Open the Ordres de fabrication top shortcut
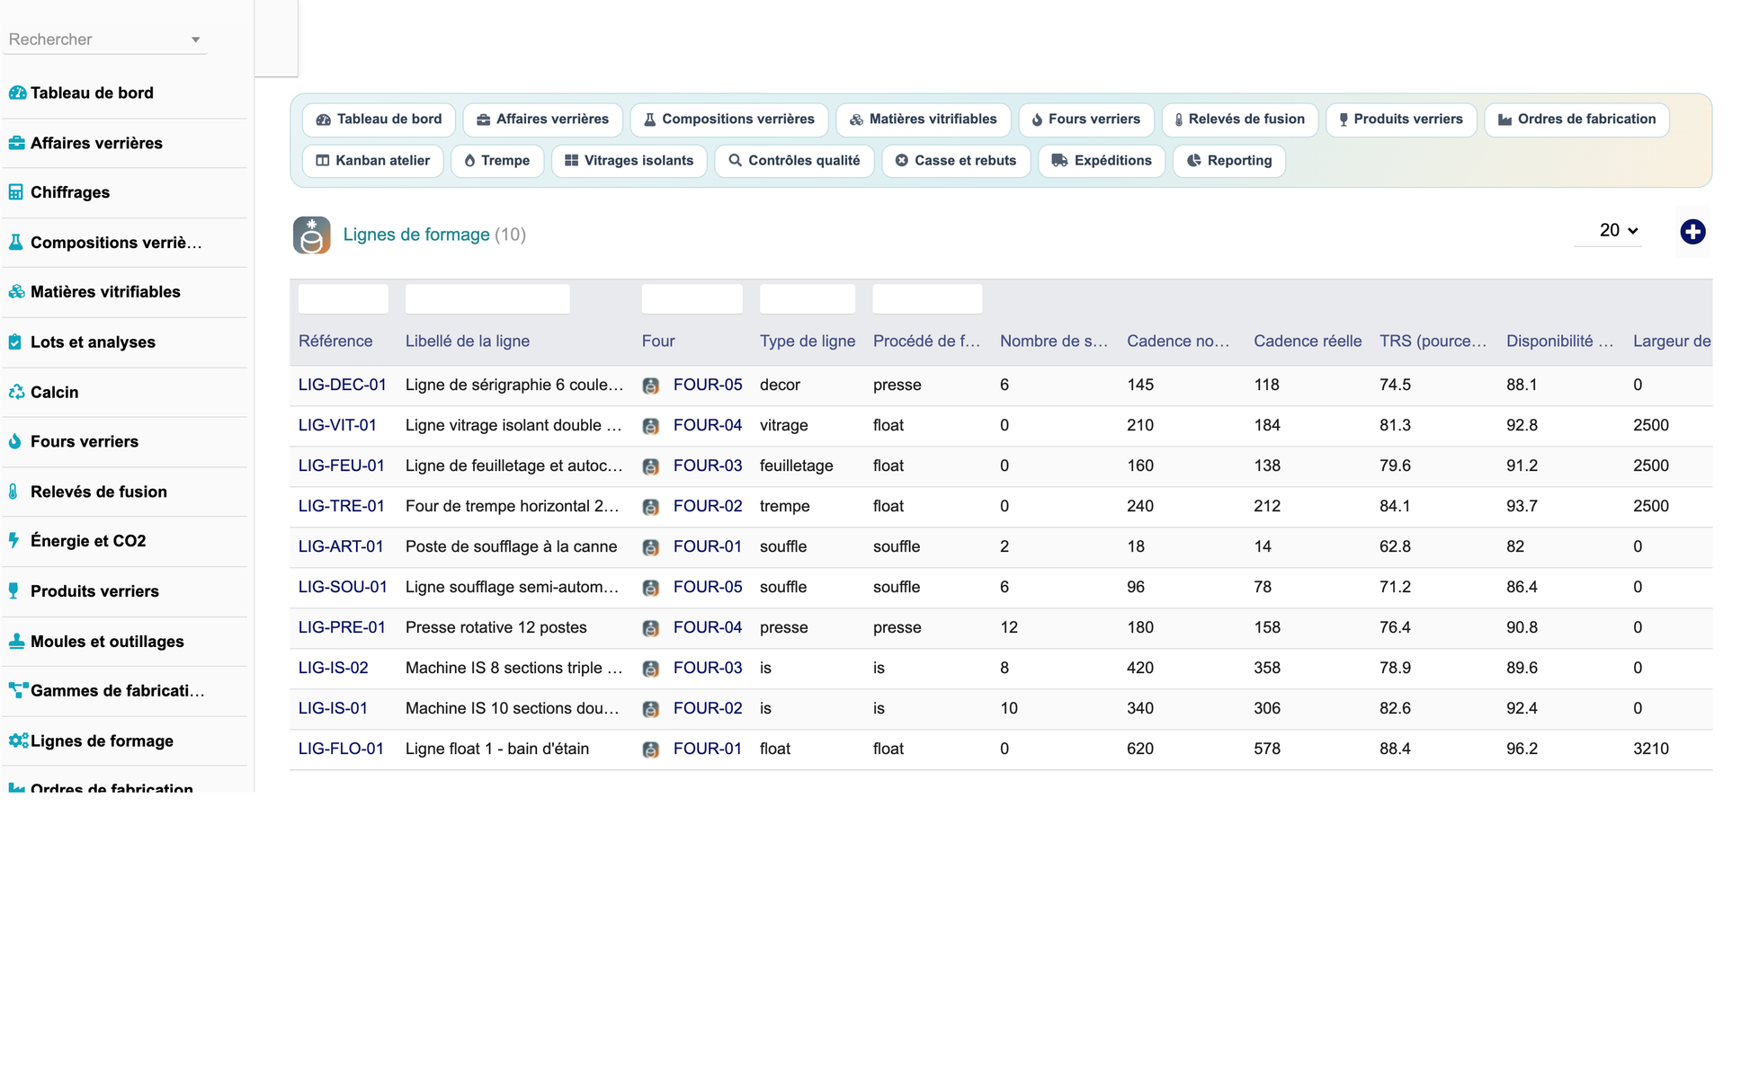The width and height of the screenshot is (1750, 1082). coord(1577,120)
